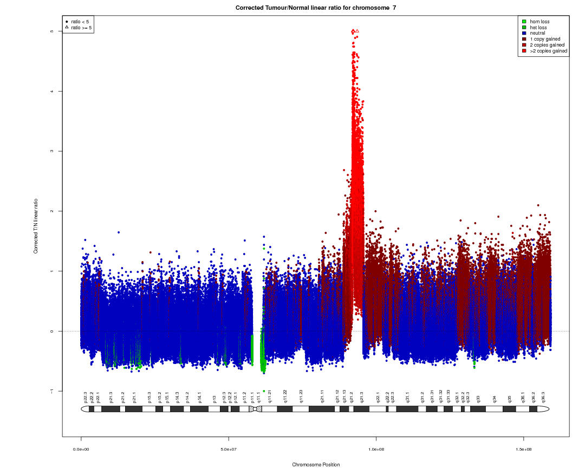
Task: Click the isolated green dot at ratio -1
Action: coord(264,391)
